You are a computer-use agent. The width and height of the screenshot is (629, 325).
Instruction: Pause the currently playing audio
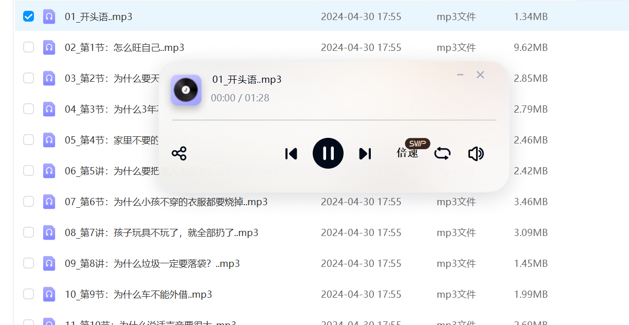328,153
